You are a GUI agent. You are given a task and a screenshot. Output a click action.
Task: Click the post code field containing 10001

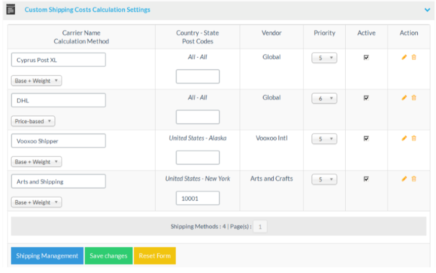(198, 198)
